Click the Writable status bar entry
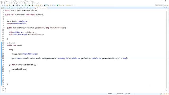169x95 pixels. point(110,94)
